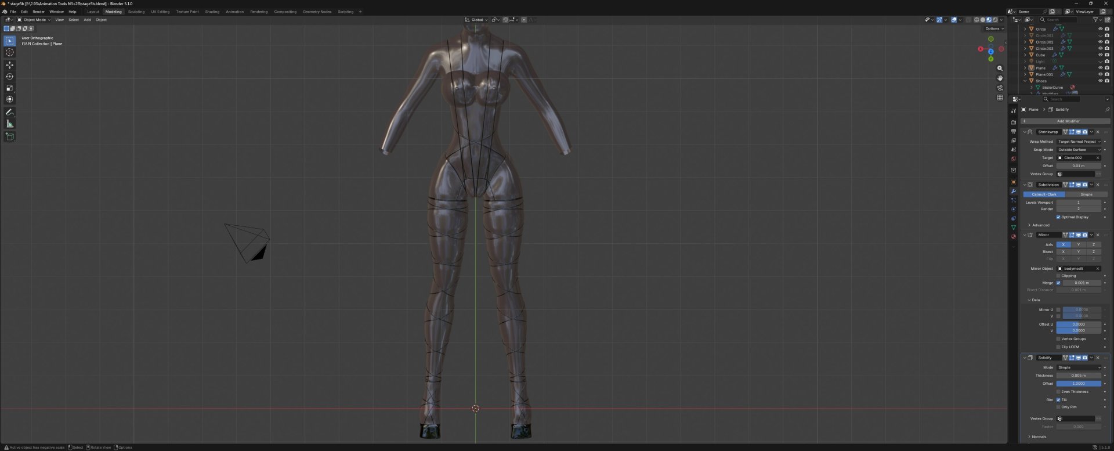1114x451 pixels.
Task: Open Solidify Mode dropdown
Action: click(x=1079, y=367)
